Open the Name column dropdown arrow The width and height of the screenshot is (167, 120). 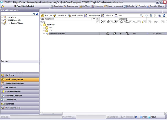coord(98,22)
